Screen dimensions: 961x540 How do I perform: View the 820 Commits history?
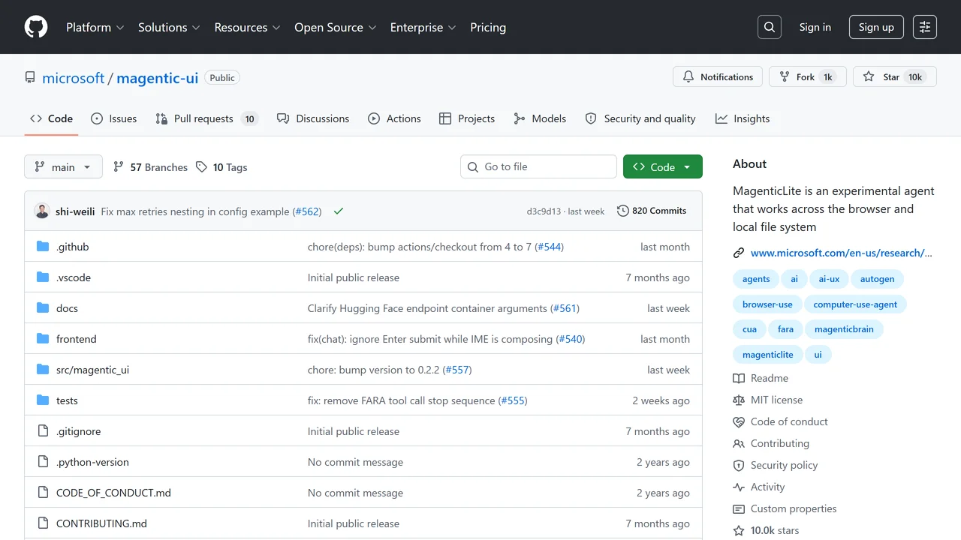(652, 211)
